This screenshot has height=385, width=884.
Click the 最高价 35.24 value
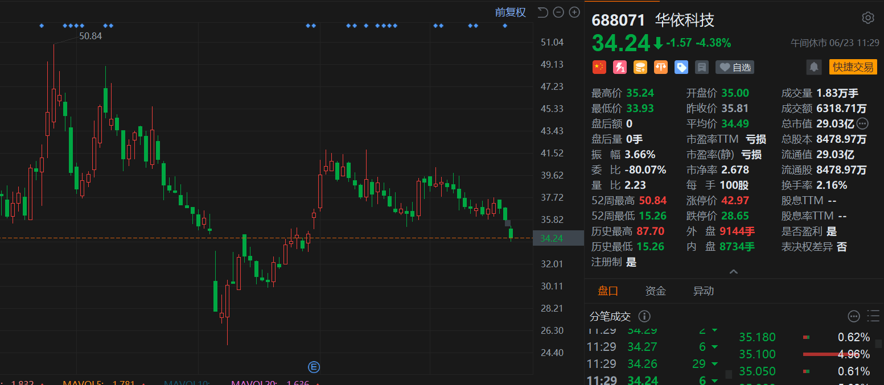point(640,93)
